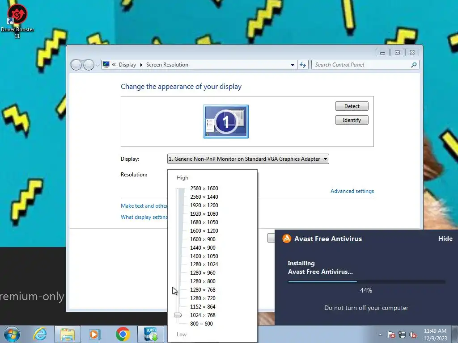Click resolution slider thumb handle
Image resolution: width=458 pixels, height=343 pixels.
pyautogui.click(x=178, y=315)
